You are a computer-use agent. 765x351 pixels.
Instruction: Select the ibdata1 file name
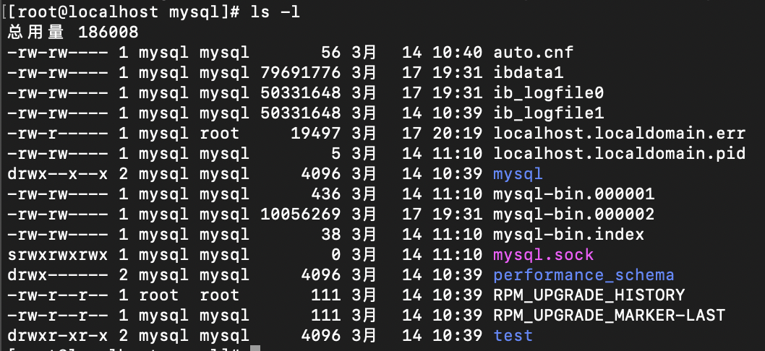pos(529,73)
